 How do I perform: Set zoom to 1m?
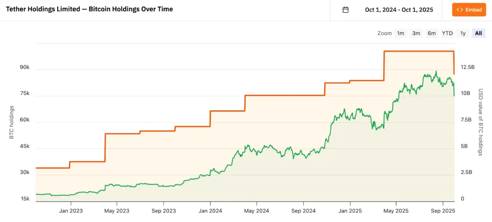point(400,33)
